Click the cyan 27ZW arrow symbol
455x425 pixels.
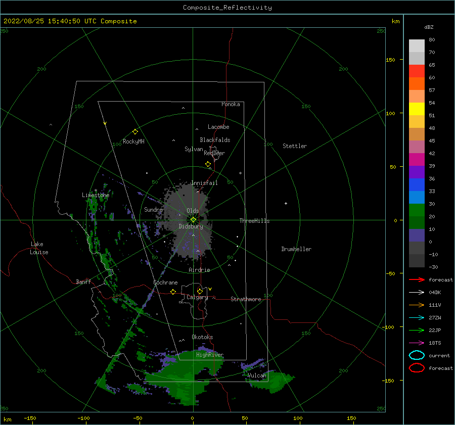coord(417,318)
